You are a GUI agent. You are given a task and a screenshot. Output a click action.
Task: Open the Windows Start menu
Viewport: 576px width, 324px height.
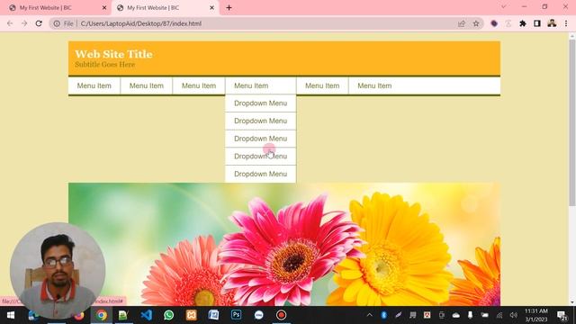click(x=11, y=315)
